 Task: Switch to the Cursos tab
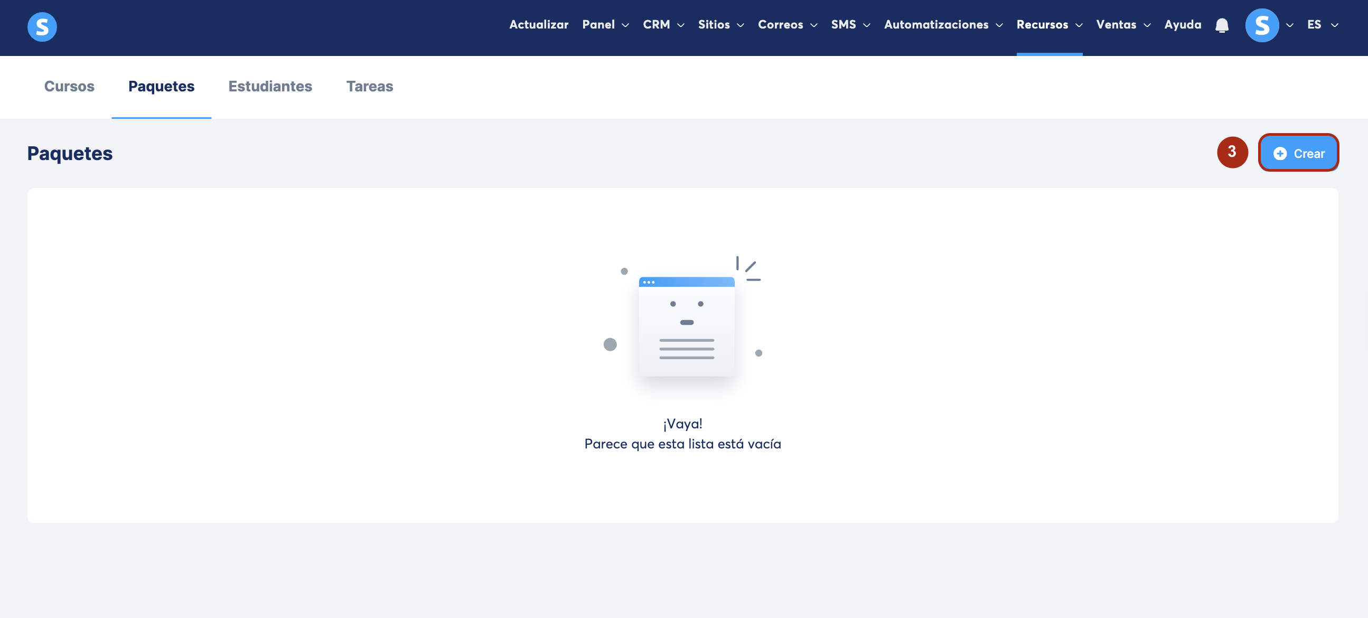[x=69, y=86]
